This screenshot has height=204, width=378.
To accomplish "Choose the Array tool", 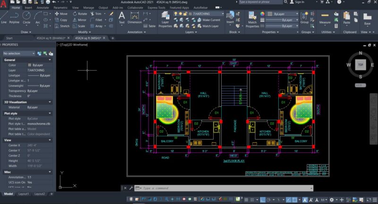I will coord(96,26).
